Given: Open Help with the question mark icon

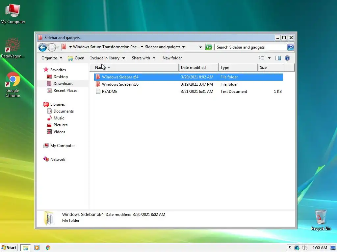Looking at the screenshot, I should tap(287, 58).
